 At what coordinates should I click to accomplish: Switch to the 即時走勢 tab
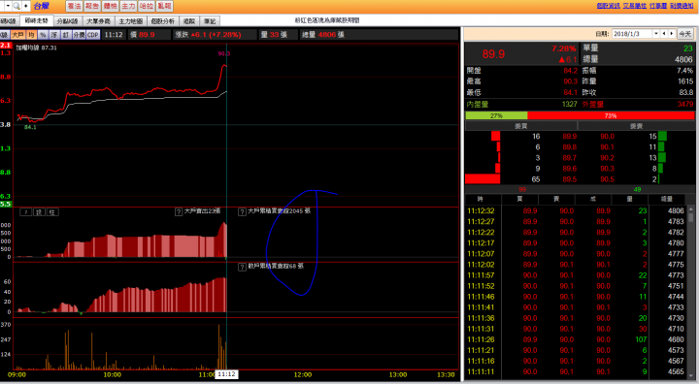36,20
